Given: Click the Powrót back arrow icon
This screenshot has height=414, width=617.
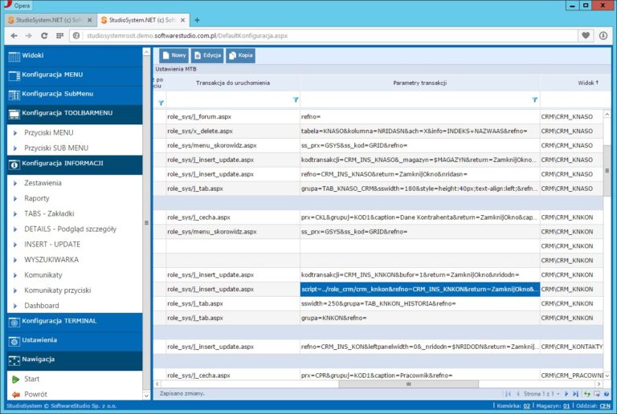Looking at the screenshot, I should click(16, 395).
